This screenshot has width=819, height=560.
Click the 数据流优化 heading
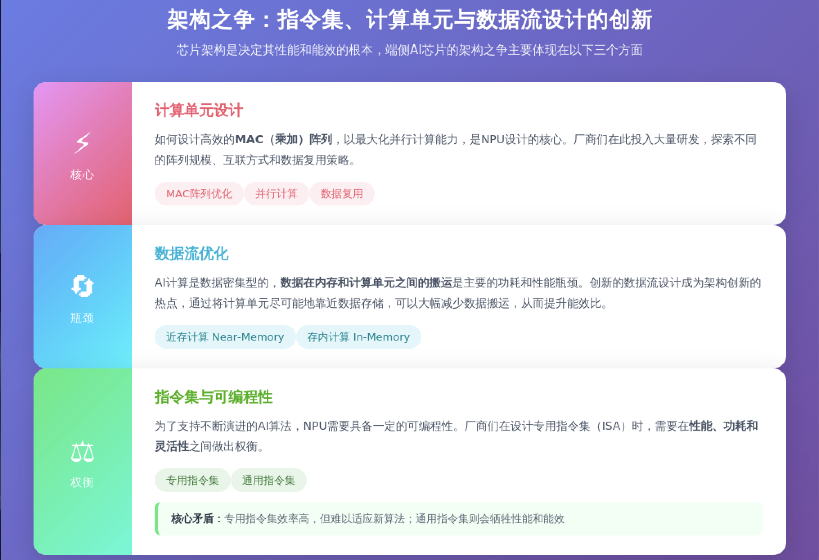tap(191, 254)
